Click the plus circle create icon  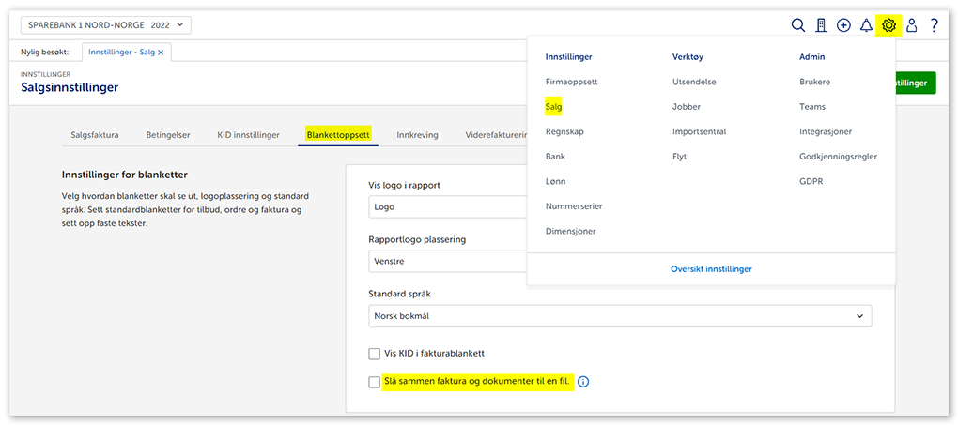843,25
